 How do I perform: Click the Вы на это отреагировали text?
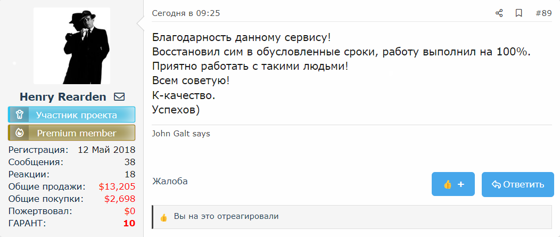(x=226, y=217)
